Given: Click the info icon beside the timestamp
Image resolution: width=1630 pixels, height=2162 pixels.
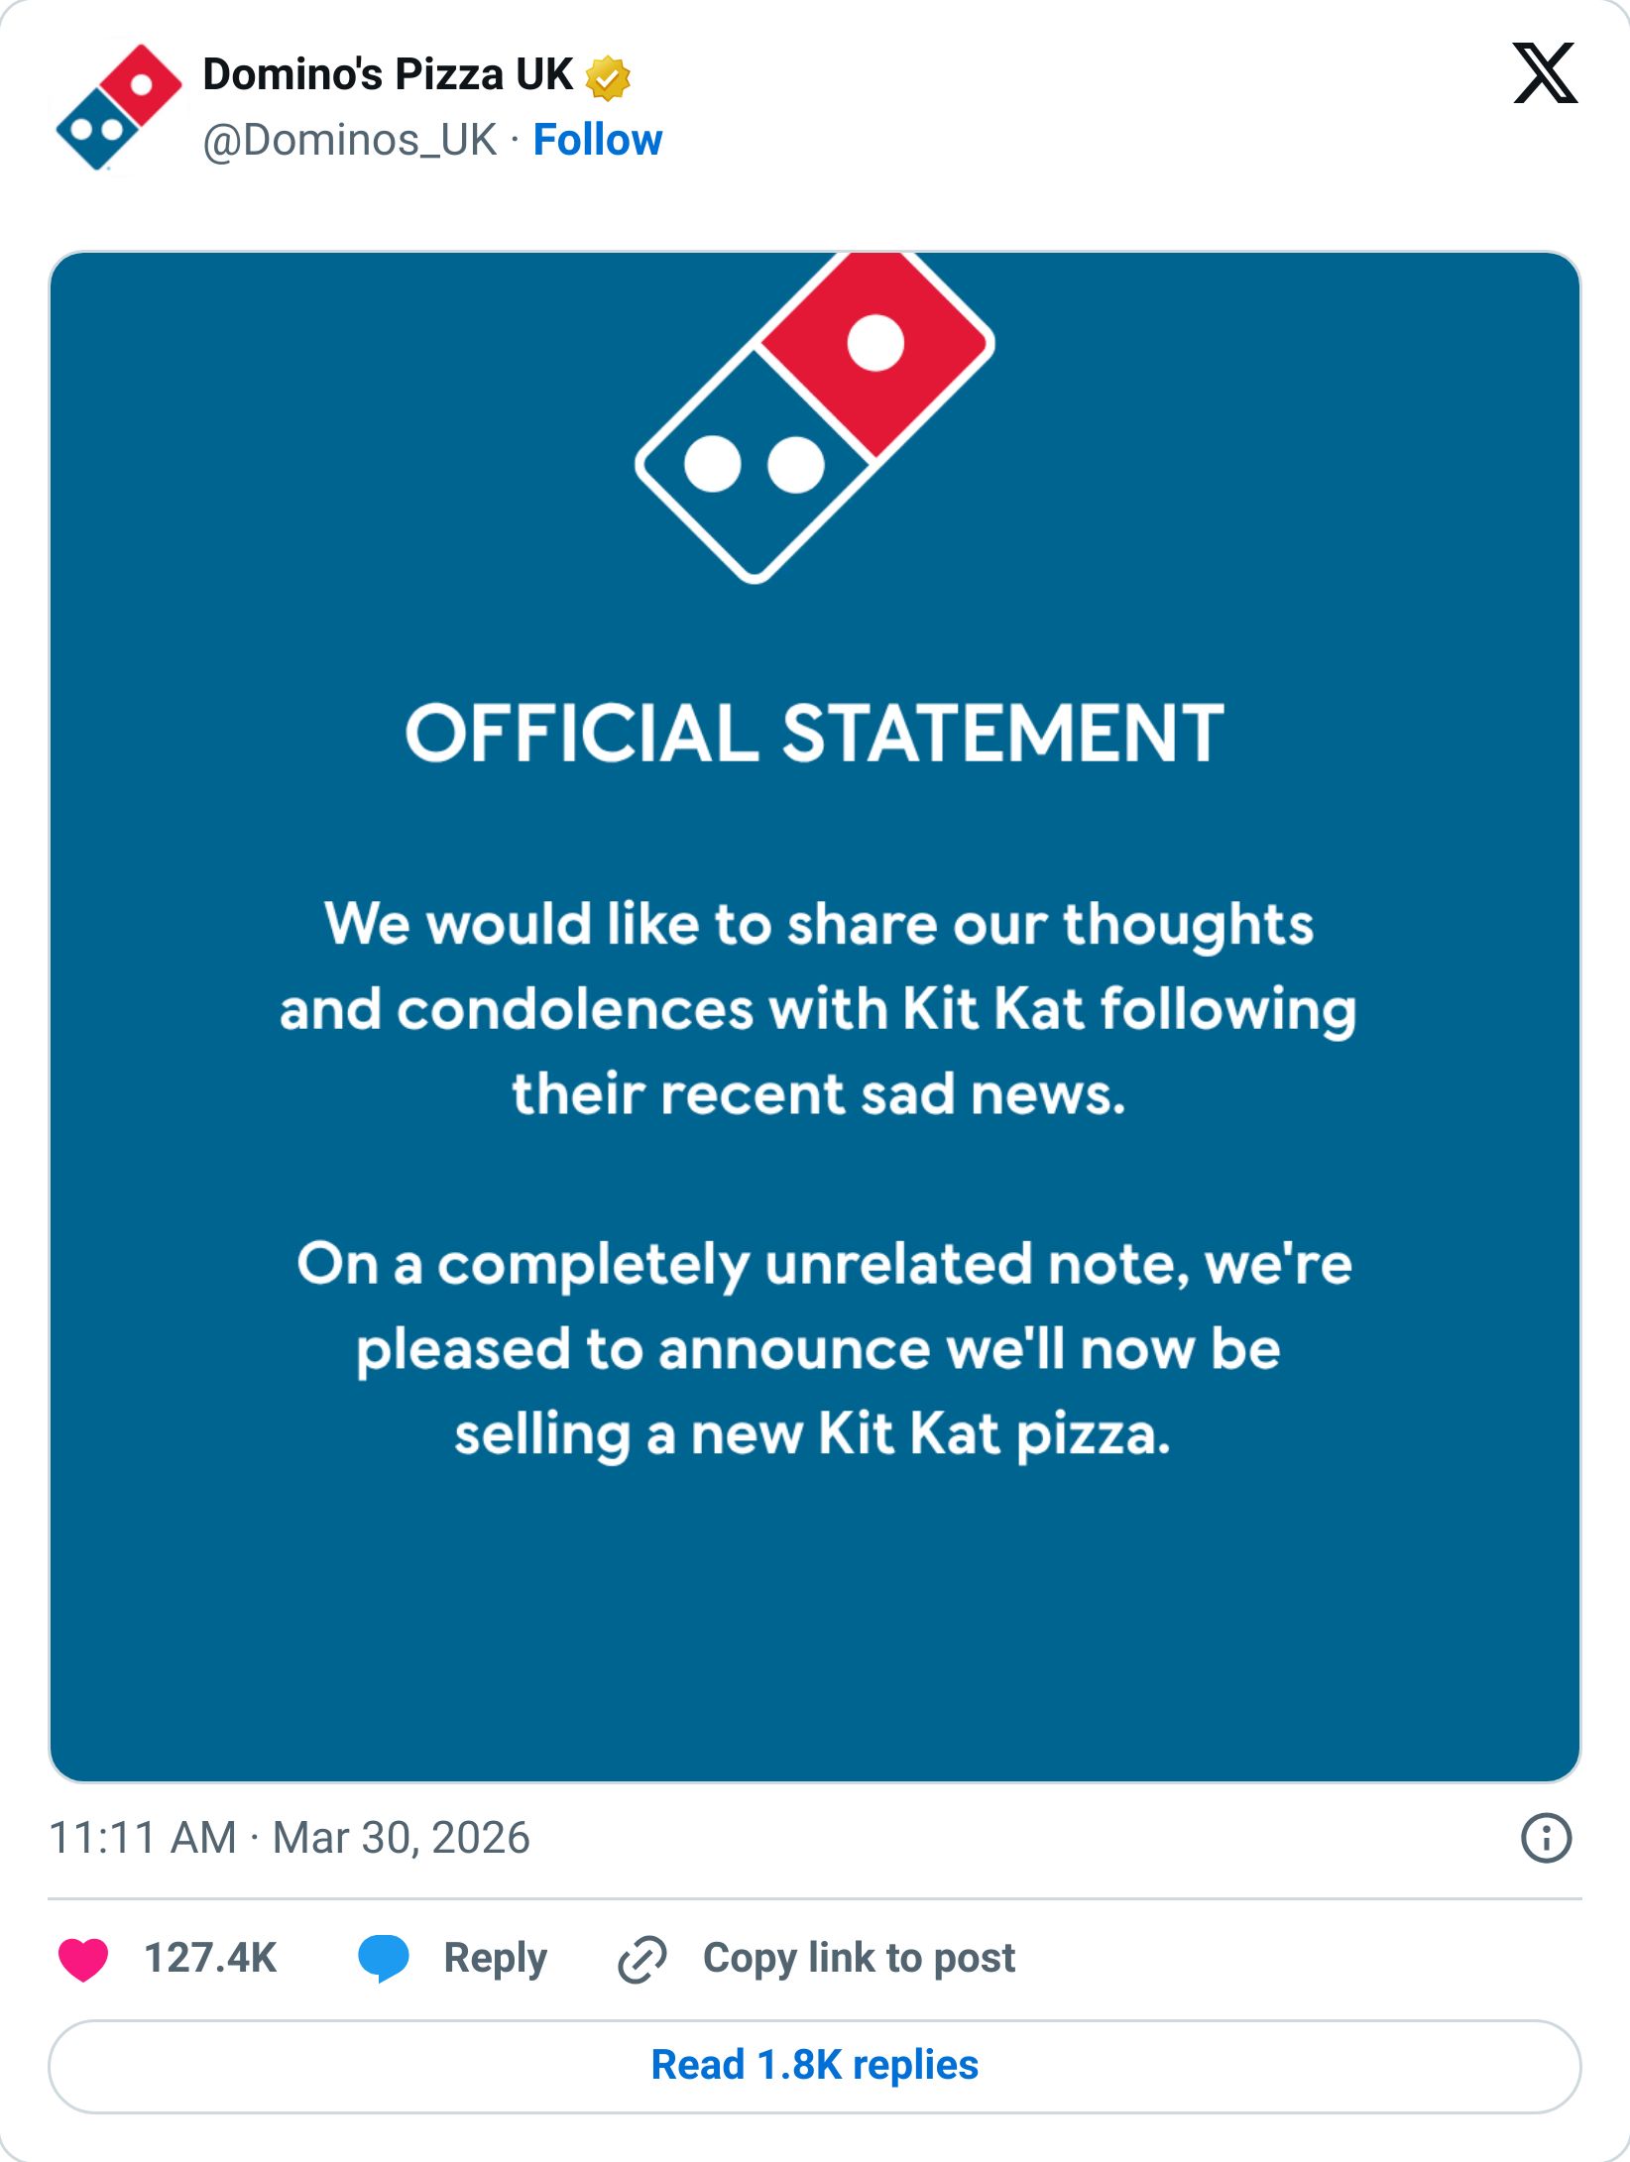Looking at the screenshot, I should (x=1547, y=1841).
